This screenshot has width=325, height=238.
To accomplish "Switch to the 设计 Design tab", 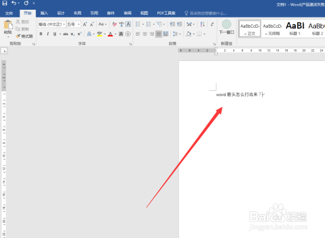I will coord(61,13).
